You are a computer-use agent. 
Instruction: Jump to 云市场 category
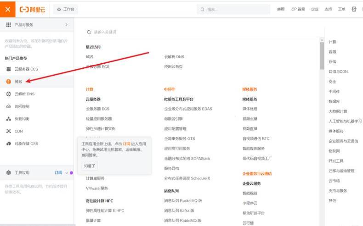click(334, 181)
